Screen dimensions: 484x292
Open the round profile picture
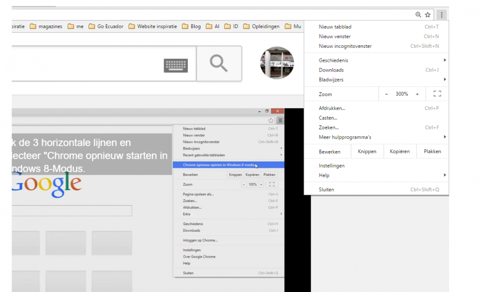pyautogui.click(x=277, y=63)
